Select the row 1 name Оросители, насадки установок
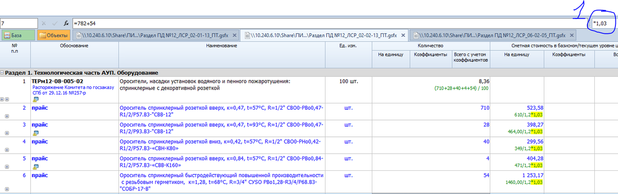The image size is (618, 194). (205, 84)
